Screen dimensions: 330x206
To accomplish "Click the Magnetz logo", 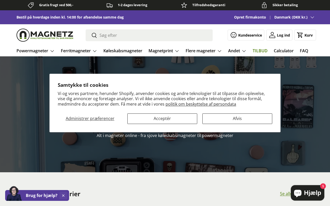I will pyautogui.click(x=45, y=35).
